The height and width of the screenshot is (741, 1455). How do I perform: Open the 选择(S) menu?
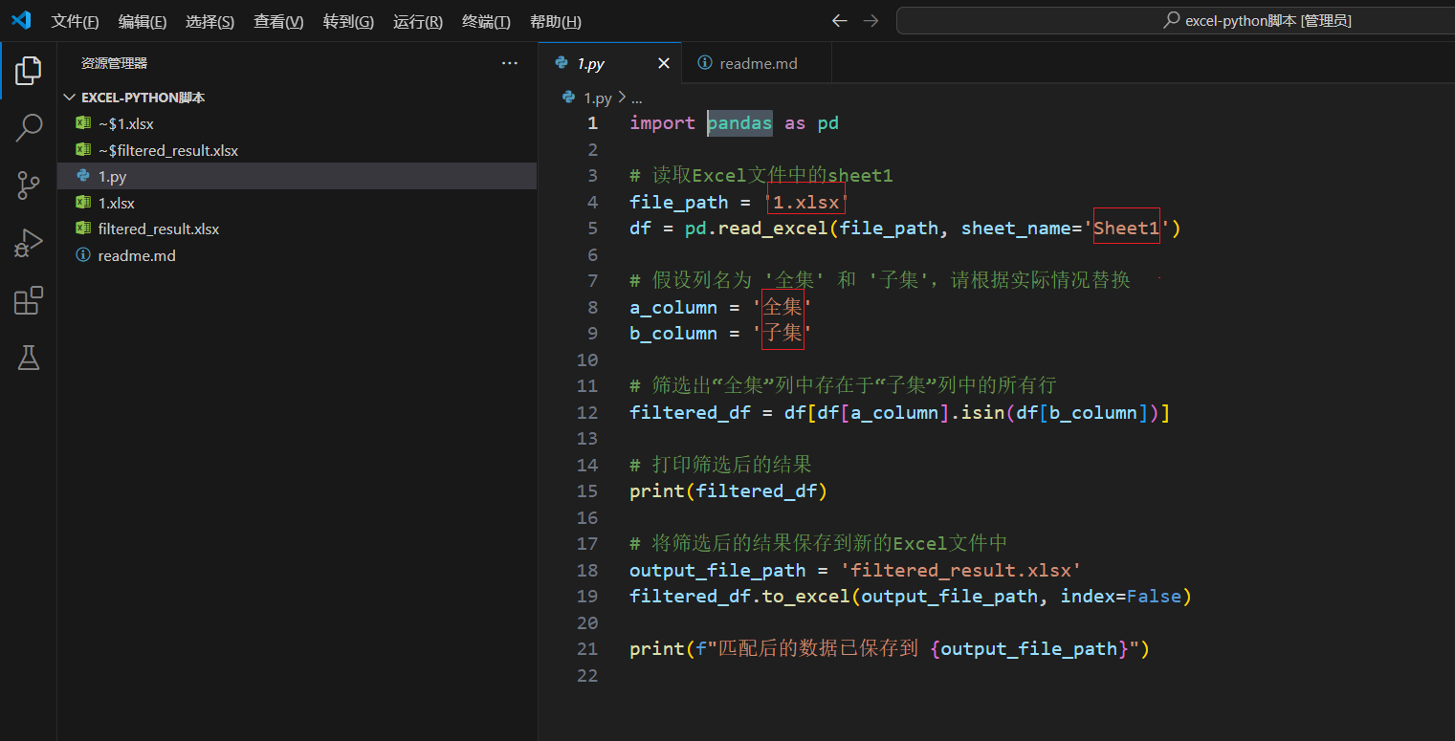209,21
